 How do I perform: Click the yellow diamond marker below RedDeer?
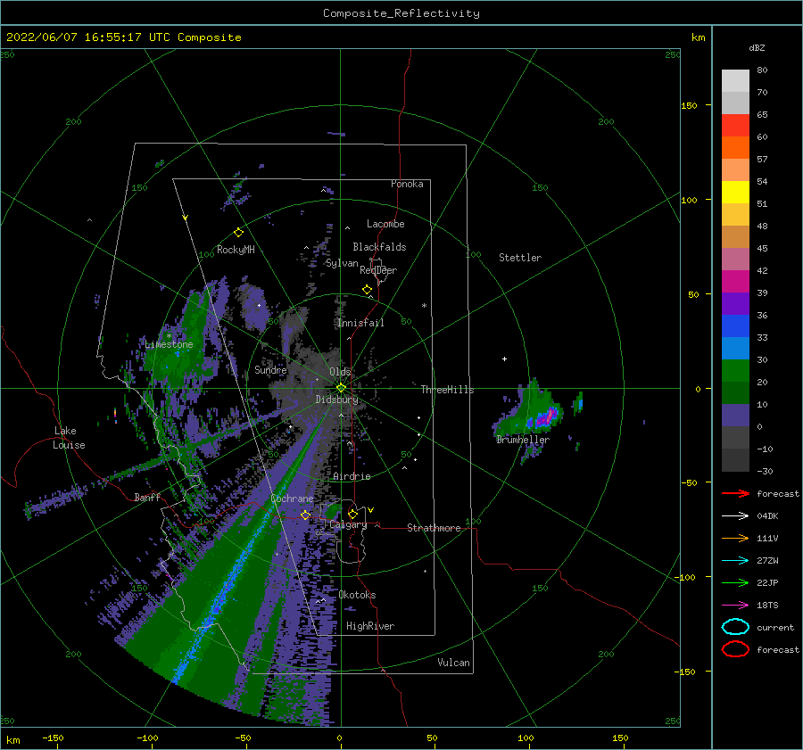pos(367,290)
